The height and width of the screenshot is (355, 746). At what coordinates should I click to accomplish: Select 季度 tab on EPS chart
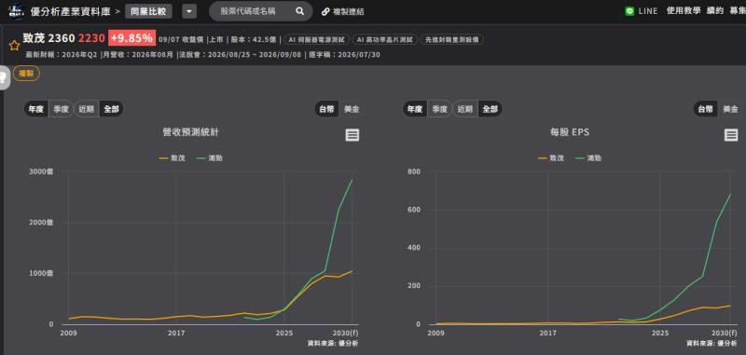(x=439, y=109)
